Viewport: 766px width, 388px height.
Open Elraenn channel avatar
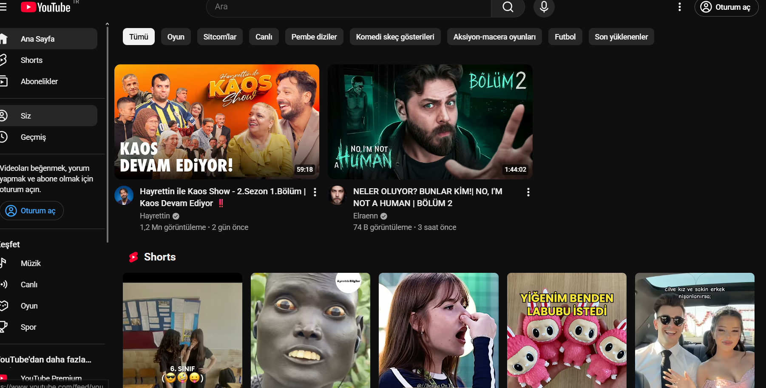point(338,195)
